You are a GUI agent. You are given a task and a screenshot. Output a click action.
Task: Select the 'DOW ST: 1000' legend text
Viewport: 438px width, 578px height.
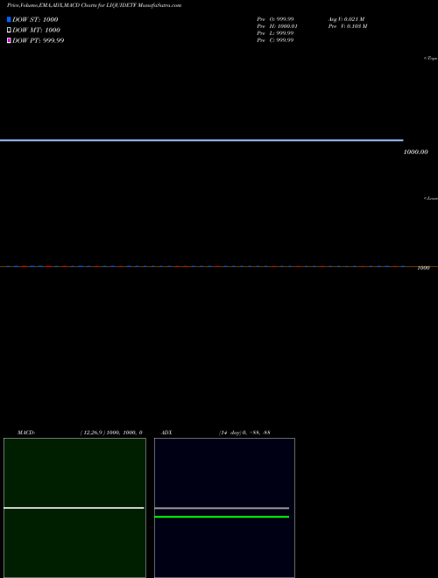(x=35, y=19)
